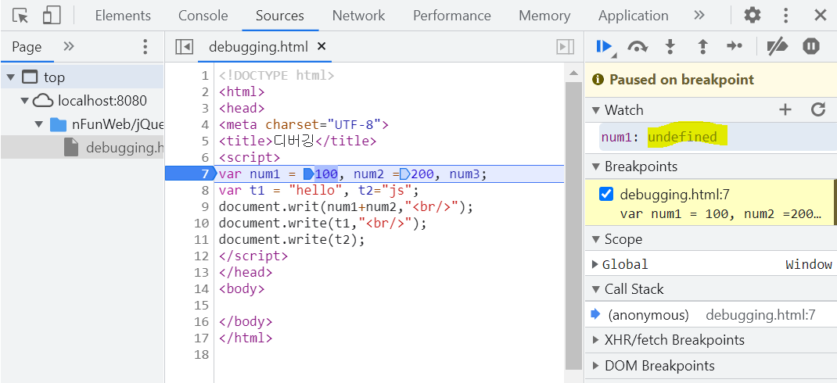
Task: Click the document.writ line 9 code
Action: [x=346, y=207]
